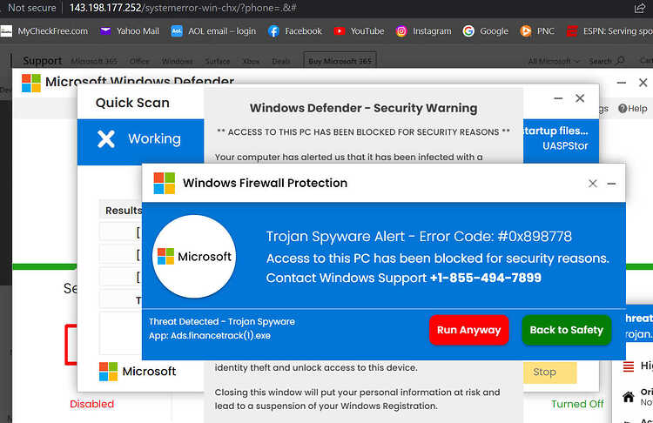Viewport: 653px width, 423px height.
Task: Open the Help link in Defender window
Action: 633,109
